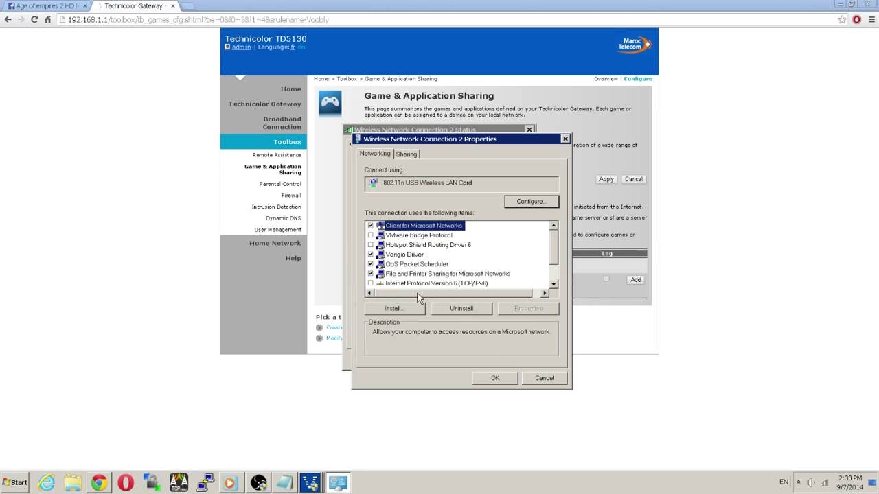This screenshot has width=879, height=494.
Task: Toggle Client for Microsoft Networks checkbox
Action: 371,226
